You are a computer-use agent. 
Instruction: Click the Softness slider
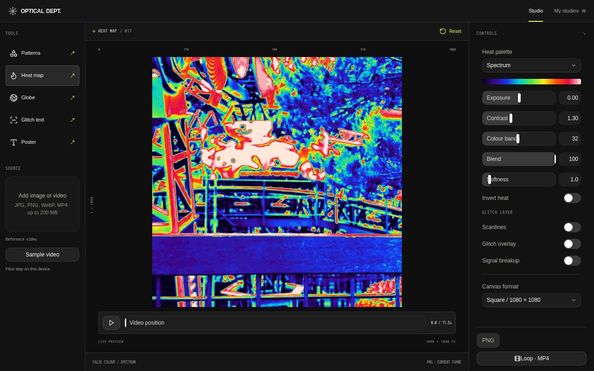(519, 179)
